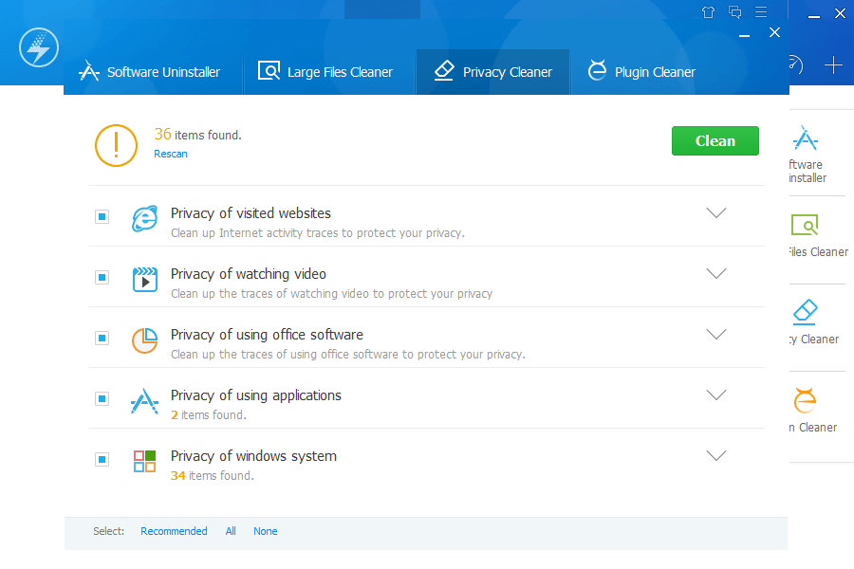Click the '2 items found.' text
Screen dimensions: 854x569
[209, 415]
